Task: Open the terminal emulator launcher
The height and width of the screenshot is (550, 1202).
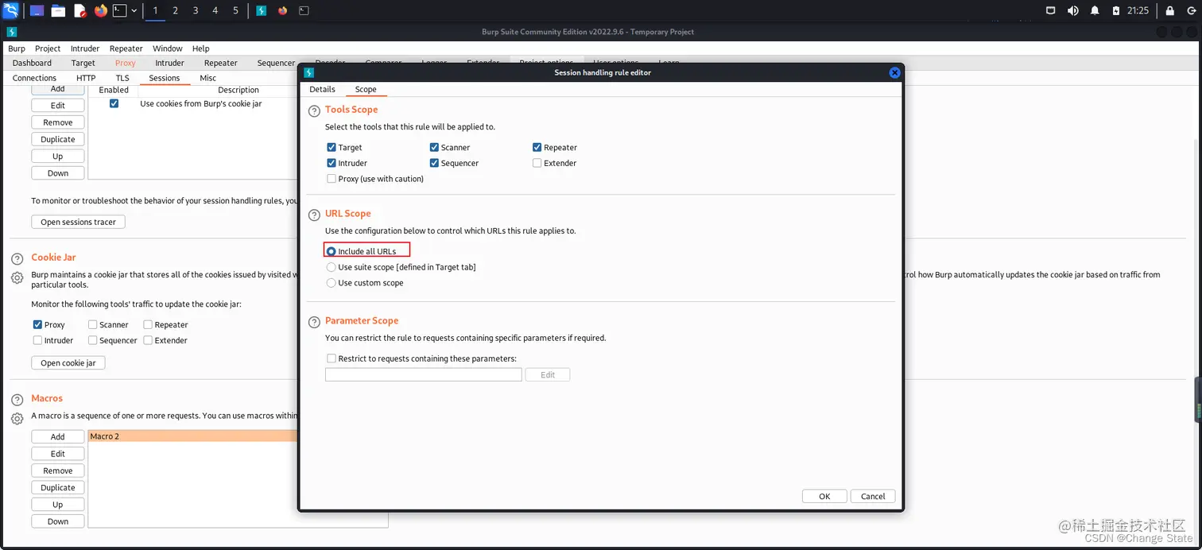Action: click(x=119, y=10)
